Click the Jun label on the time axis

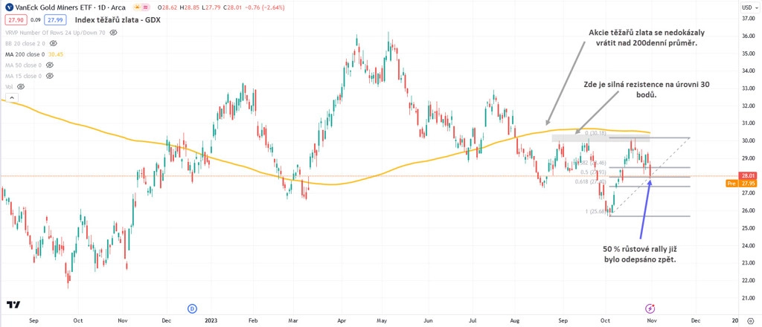(x=428, y=320)
